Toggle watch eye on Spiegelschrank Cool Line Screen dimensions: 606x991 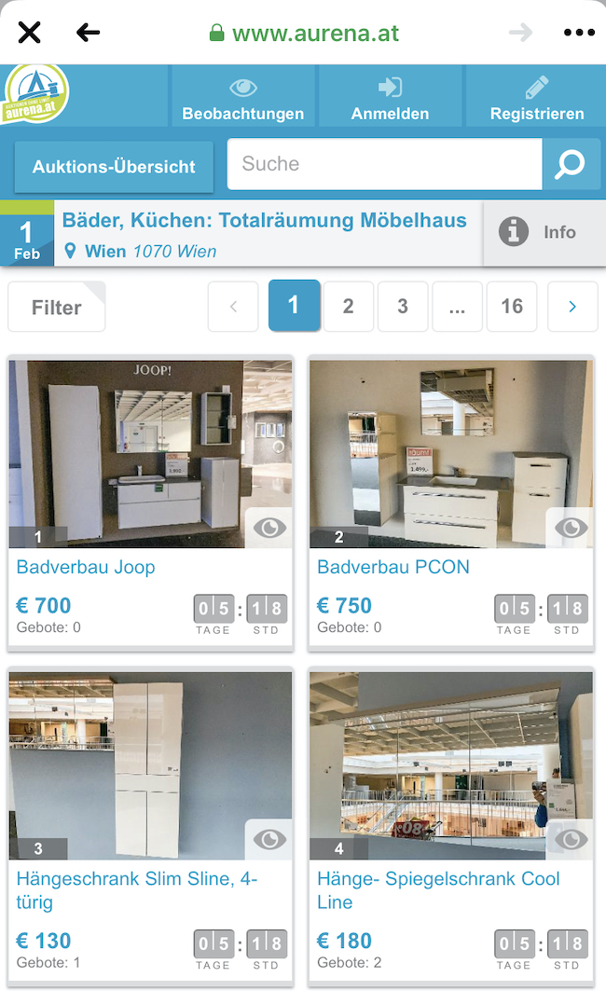(x=571, y=839)
